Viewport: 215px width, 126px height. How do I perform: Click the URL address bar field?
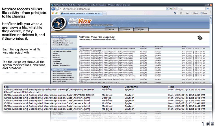[x=113, y=9]
